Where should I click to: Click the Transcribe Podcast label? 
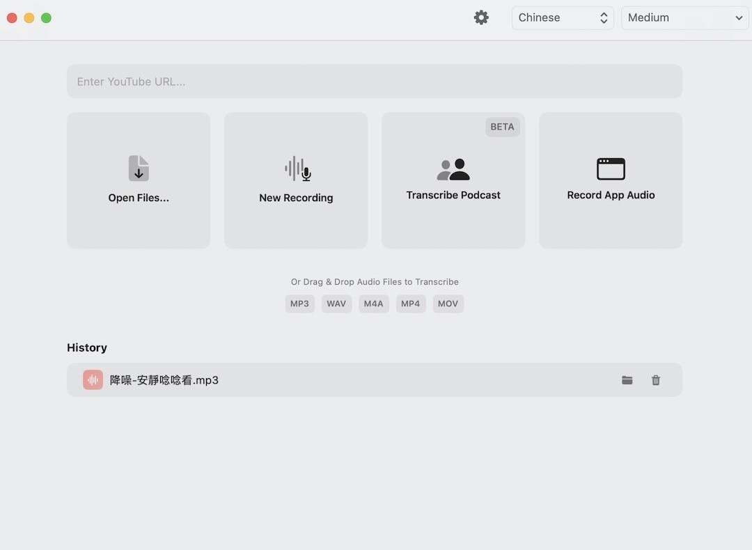coord(453,195)
